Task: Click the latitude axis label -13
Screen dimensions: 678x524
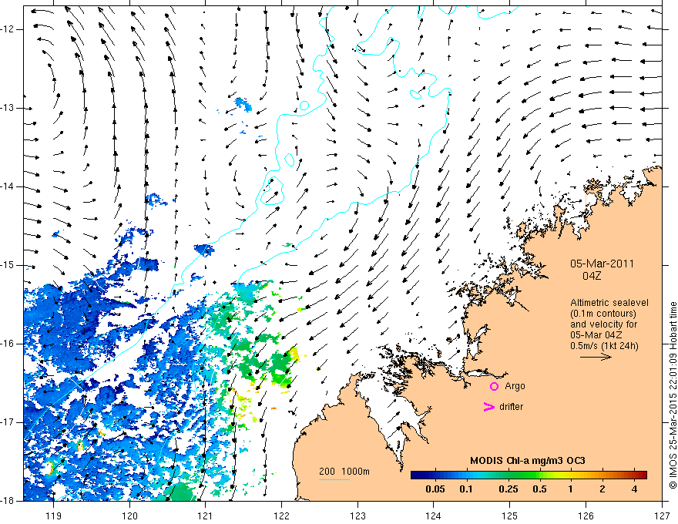Action: coord(8,108)
